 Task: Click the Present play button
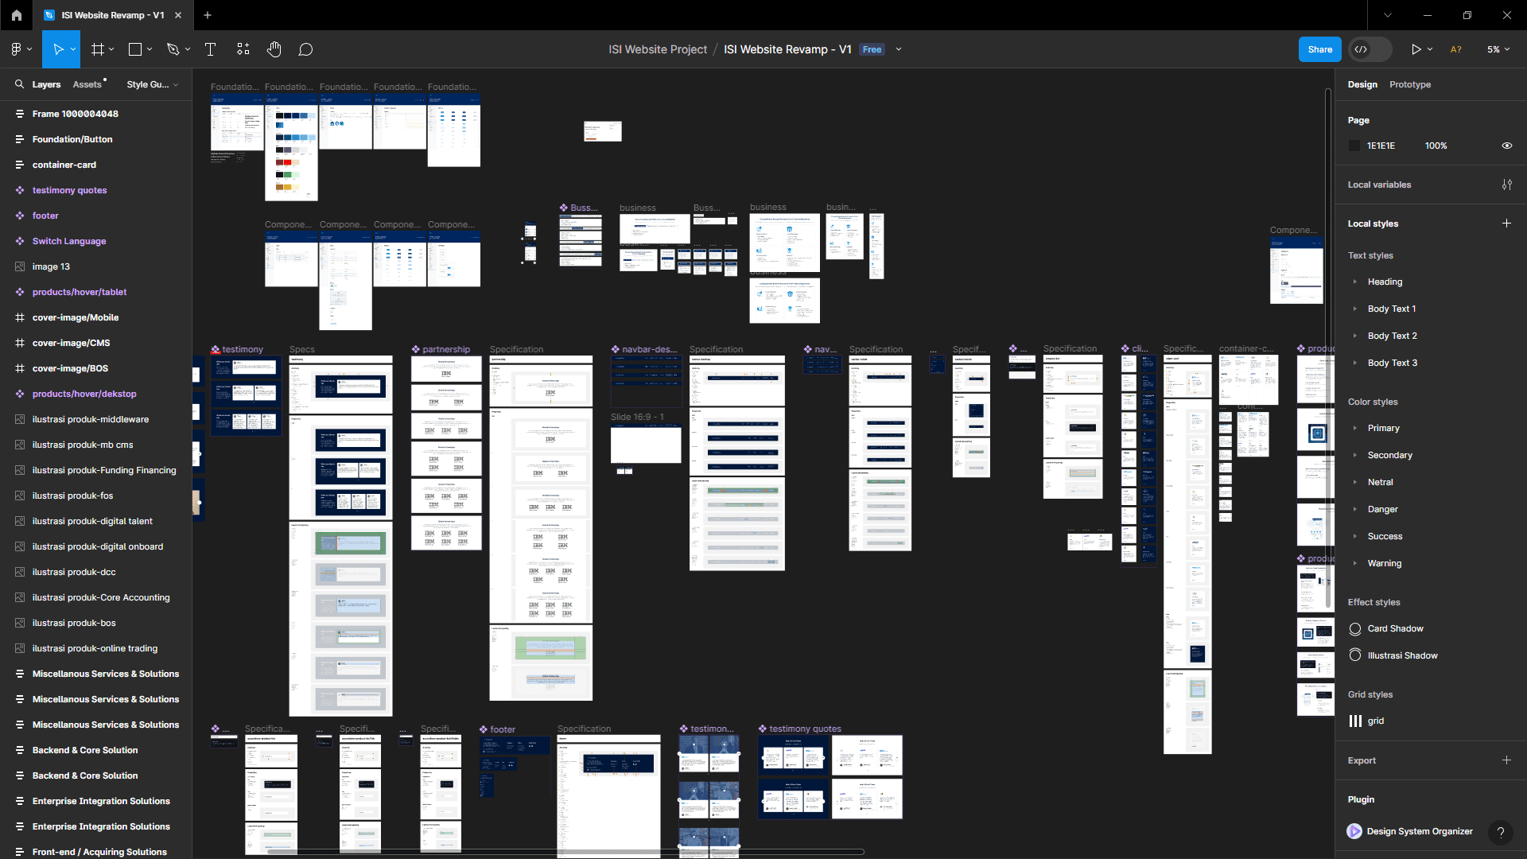click(1416, 49)
